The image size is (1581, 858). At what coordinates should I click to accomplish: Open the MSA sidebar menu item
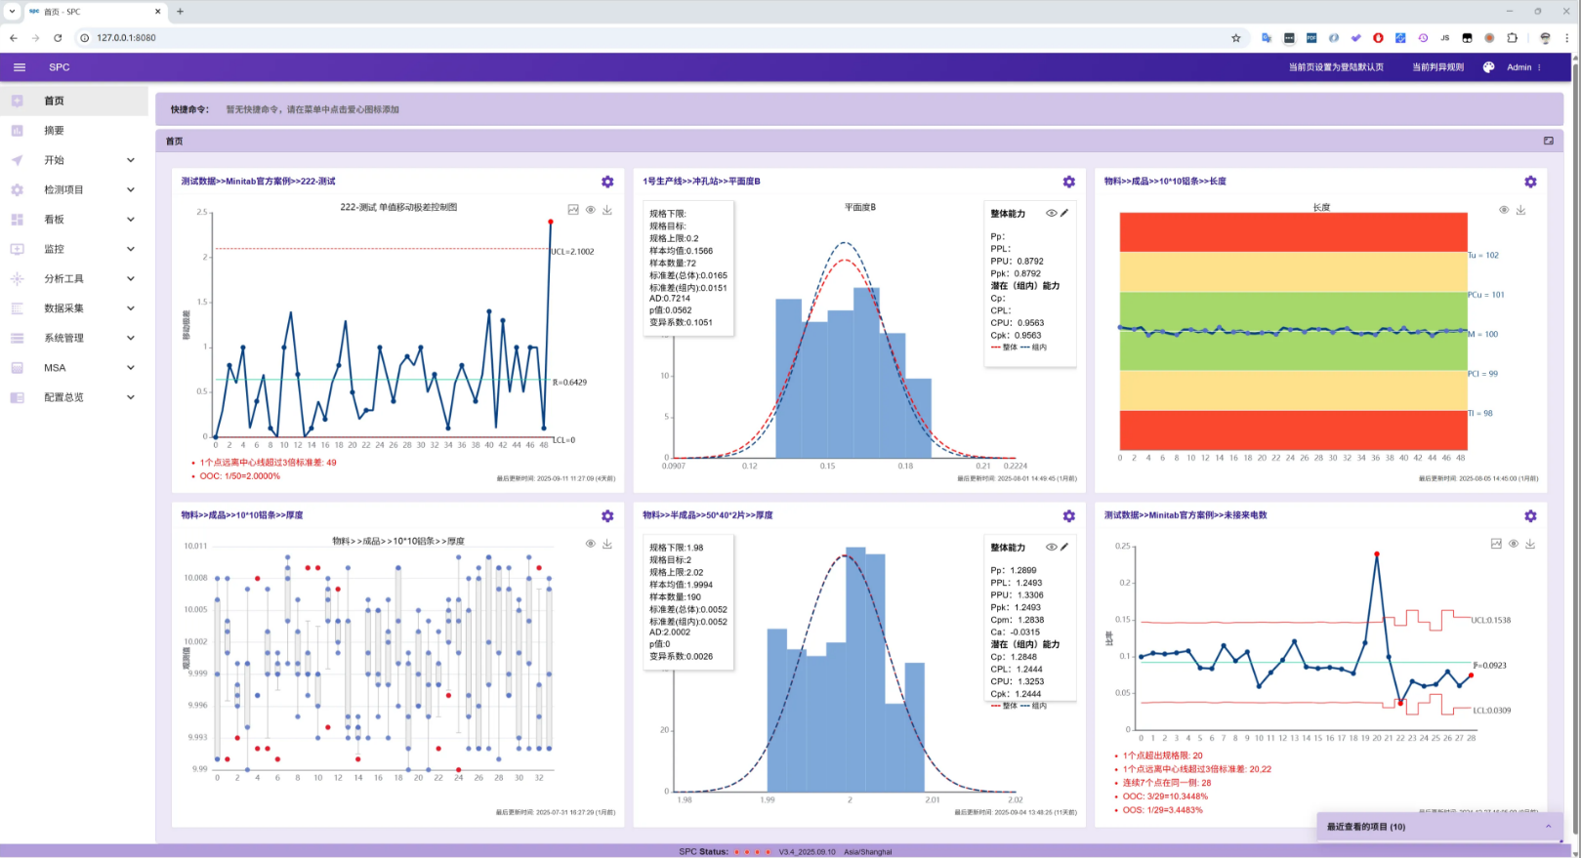click(55, 367)
